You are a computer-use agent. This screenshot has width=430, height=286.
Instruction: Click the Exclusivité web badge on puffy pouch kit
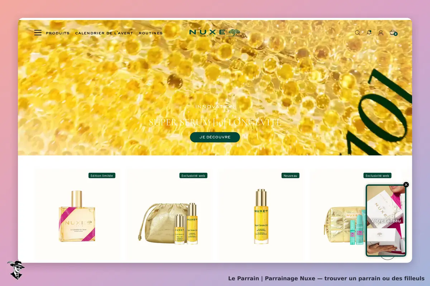(x=377, y=176)
